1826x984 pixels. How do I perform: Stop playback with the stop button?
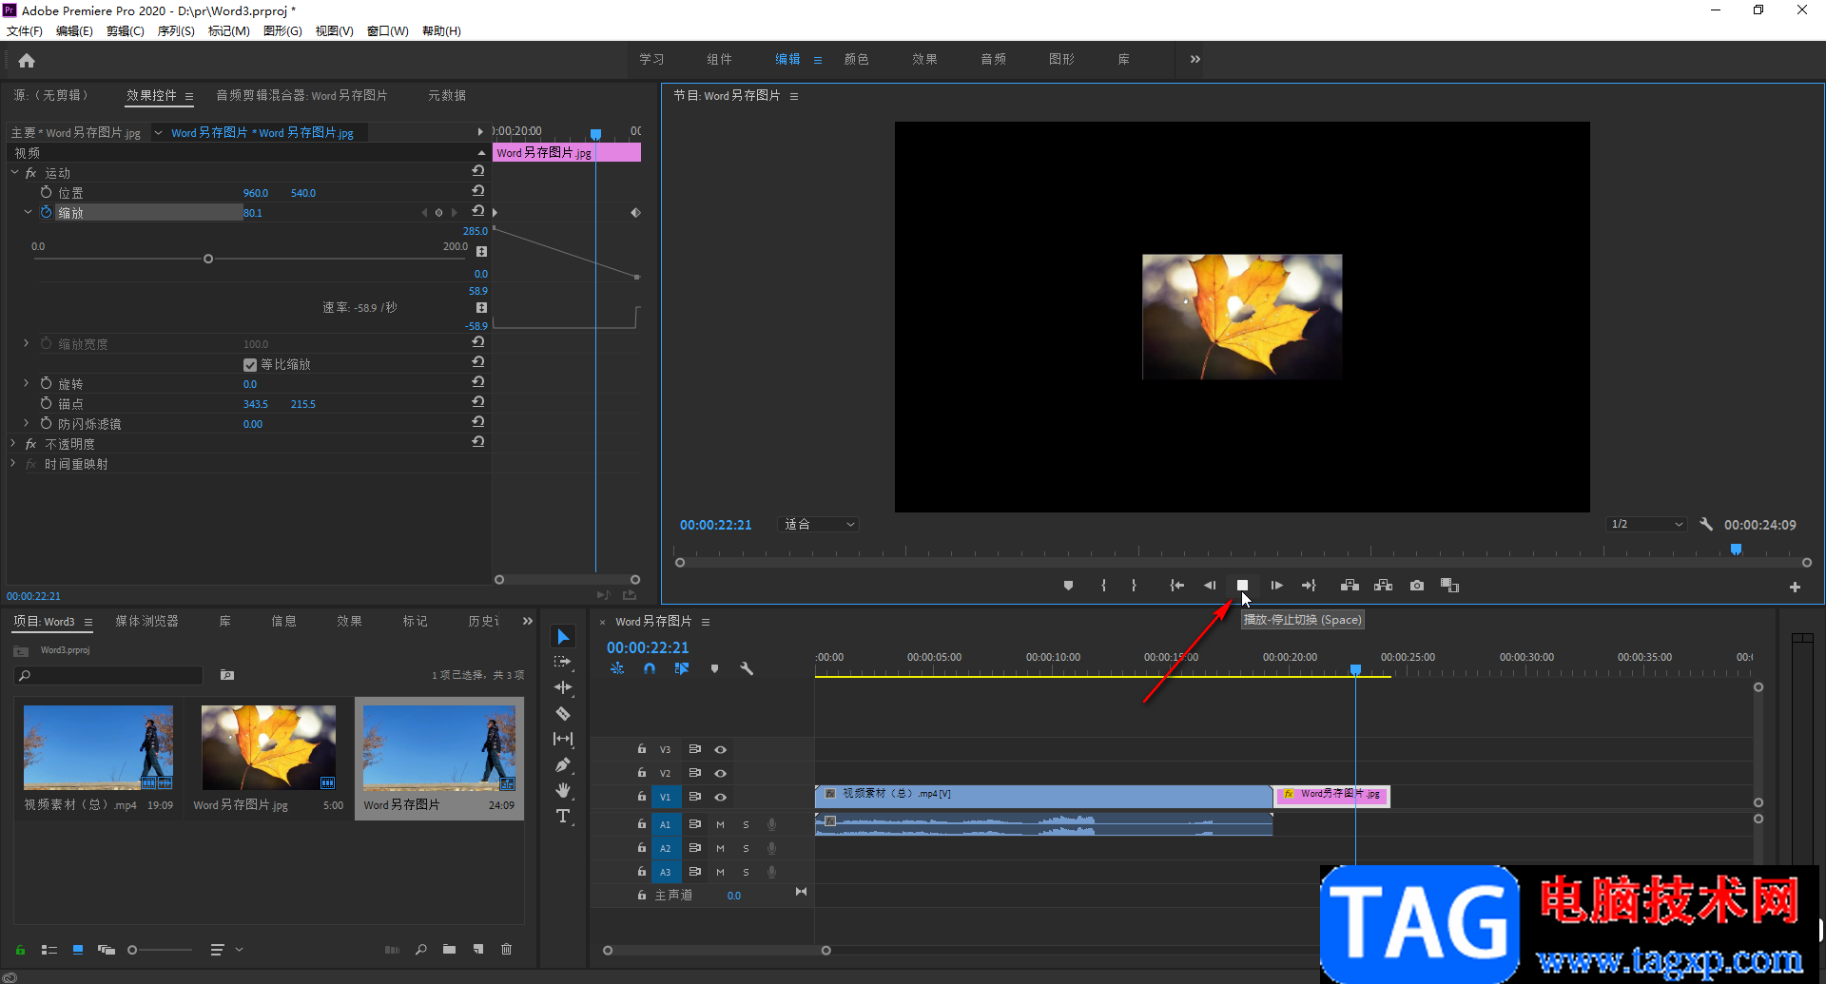pos(1242,586)
